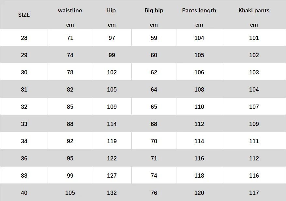Select Hip value 132
Screen dimensions: 286x201
click(x=112, y=193)
